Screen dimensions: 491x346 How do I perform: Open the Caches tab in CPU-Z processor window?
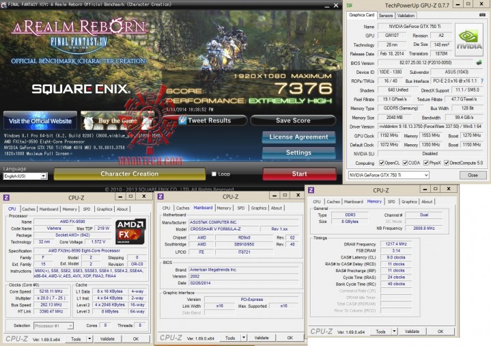[x=29, y=209]
